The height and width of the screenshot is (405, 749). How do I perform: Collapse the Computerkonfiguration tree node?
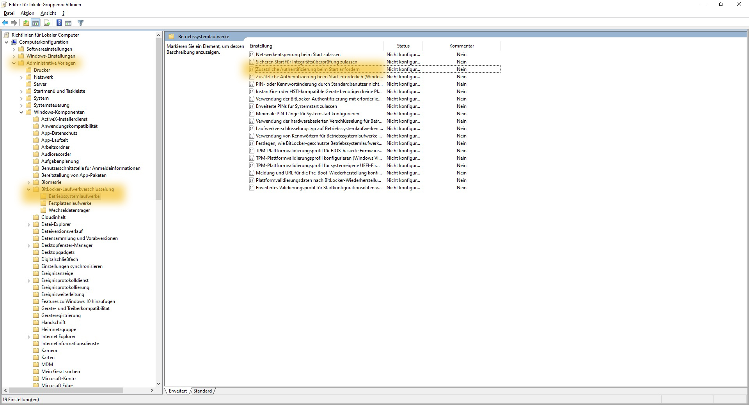click(7, 42)
